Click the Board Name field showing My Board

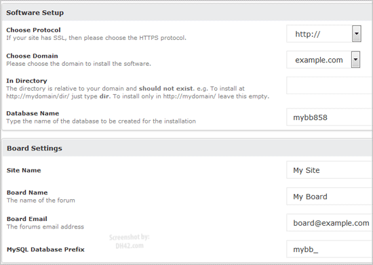330,197
